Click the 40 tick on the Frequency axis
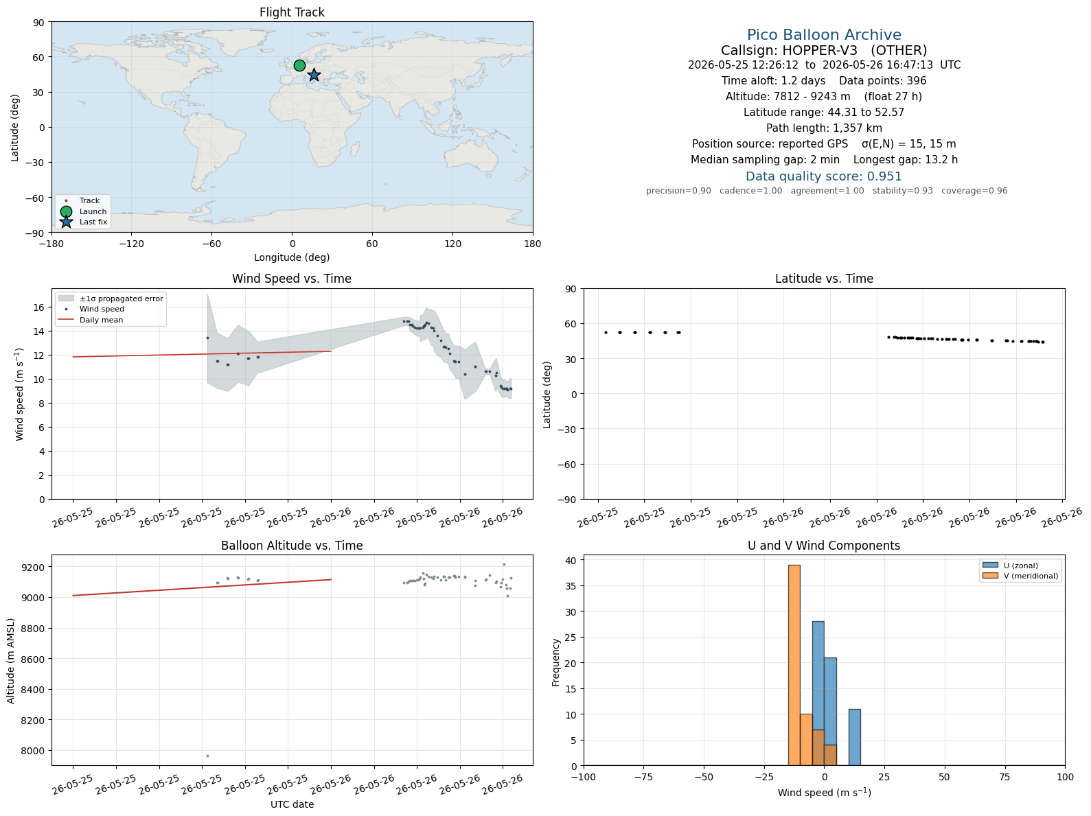The image size is (1091, 816). [572, 561]
